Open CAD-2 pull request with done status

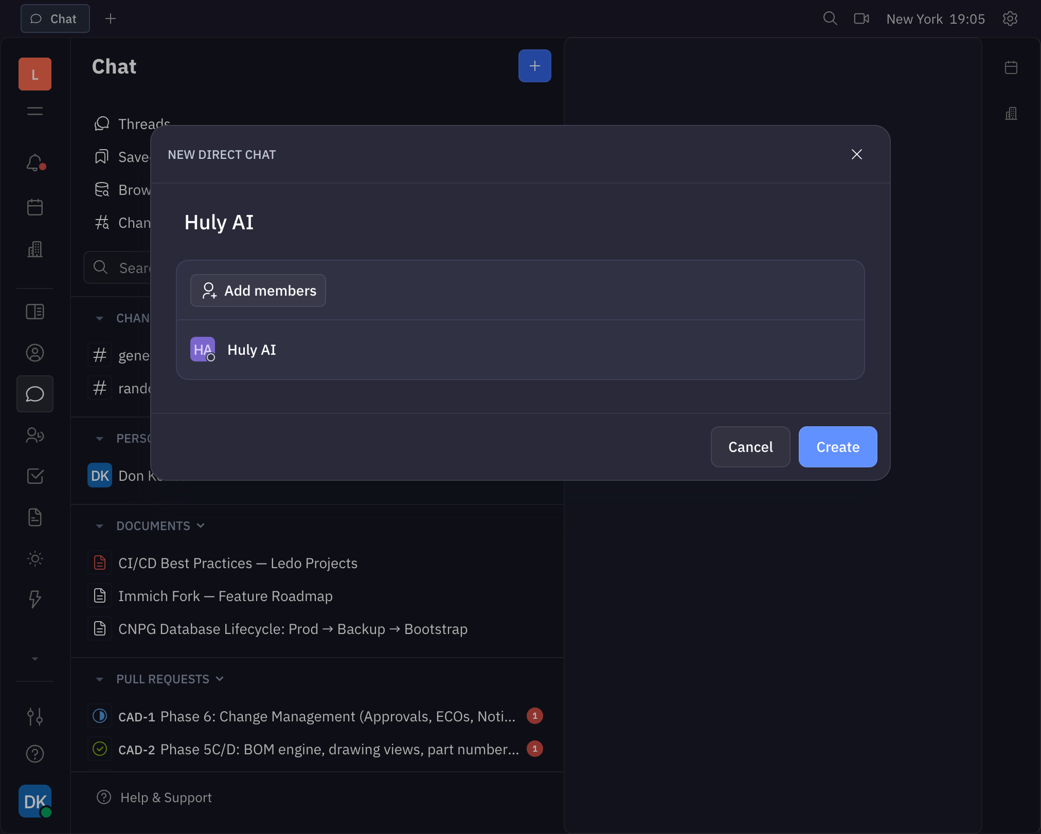pos(318,749)
